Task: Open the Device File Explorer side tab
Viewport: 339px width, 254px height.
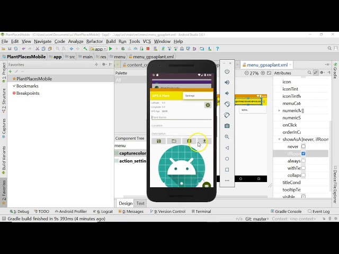Action: (x=335, y=185)
